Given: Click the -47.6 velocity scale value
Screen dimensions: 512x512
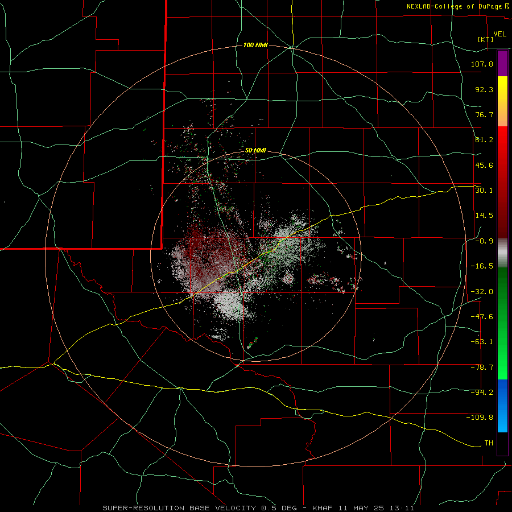Looking at the screenshot, I should pos(482,317).
